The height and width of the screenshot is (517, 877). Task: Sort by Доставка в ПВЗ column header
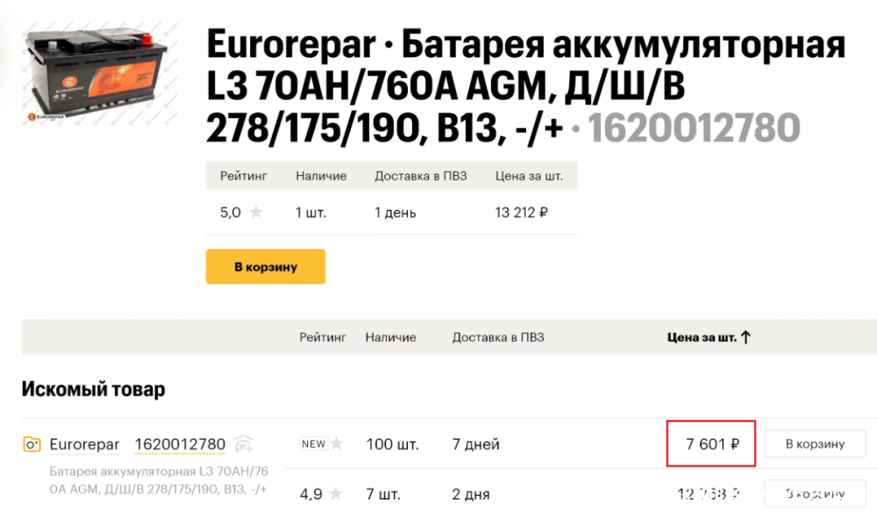point(497,337)
